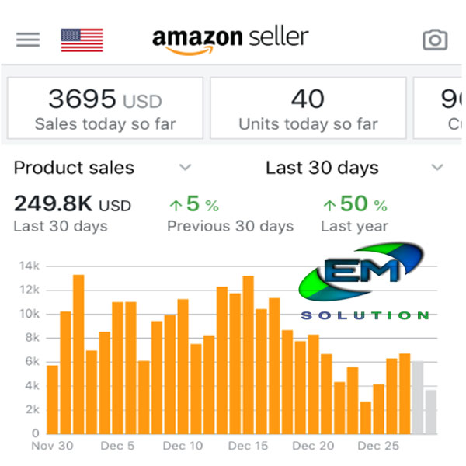The image size is (466, 466).
Task: Tap the green up arrow beside 5%
Action: click(x=176, y=205)
